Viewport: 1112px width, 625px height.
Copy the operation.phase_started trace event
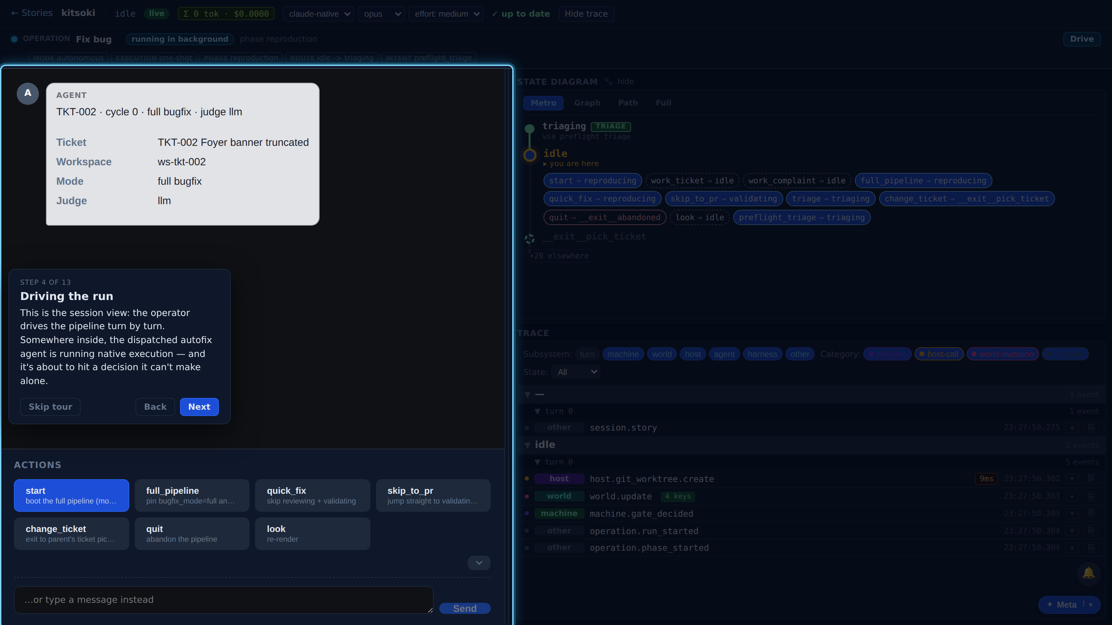(x=1091, y=548)
